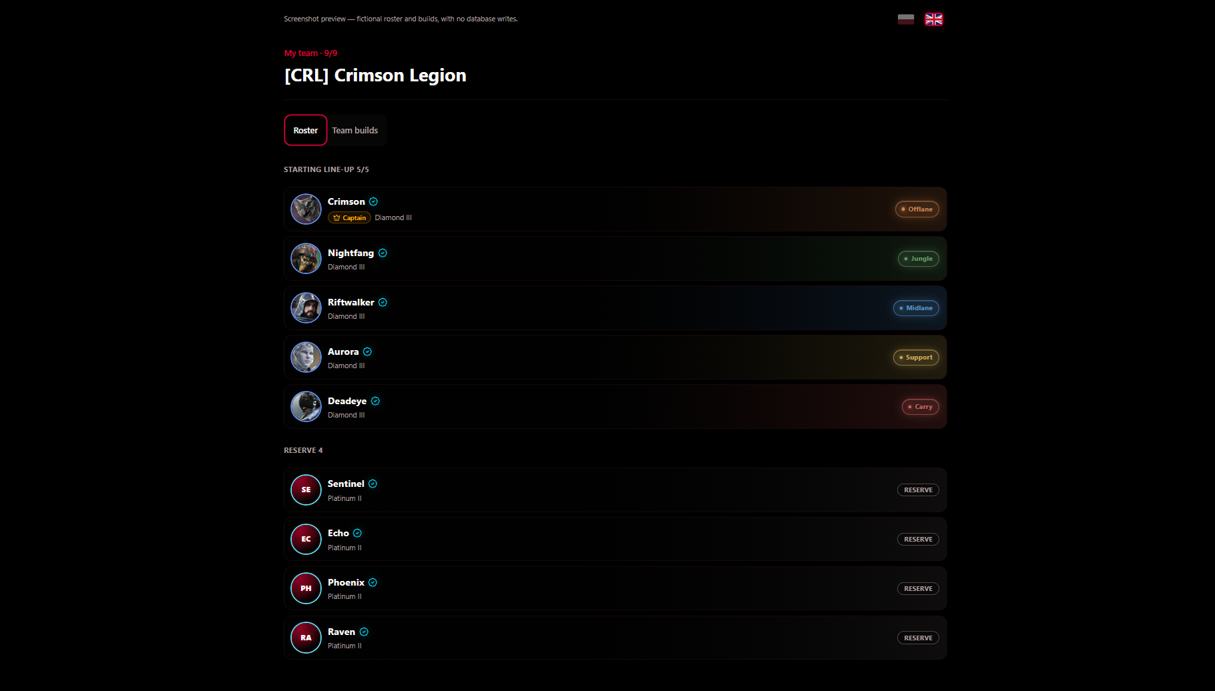
Task: Click the player name Nightfang
Action: coord(350,253)
